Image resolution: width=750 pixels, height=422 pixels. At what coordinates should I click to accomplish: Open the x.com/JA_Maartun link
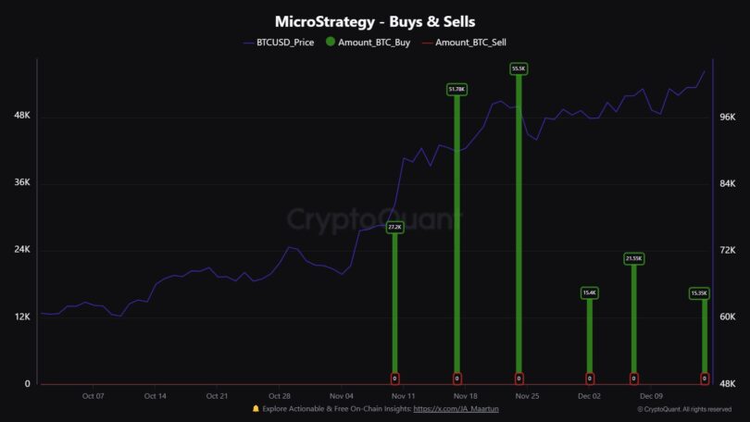click(456, 409)
